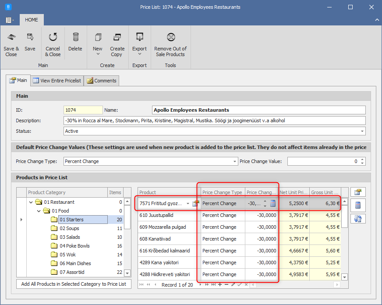The width and height of the screenshot is (382, 305).
Task: Click the navigator edit pencil button
Action: [x=233, y=284]
